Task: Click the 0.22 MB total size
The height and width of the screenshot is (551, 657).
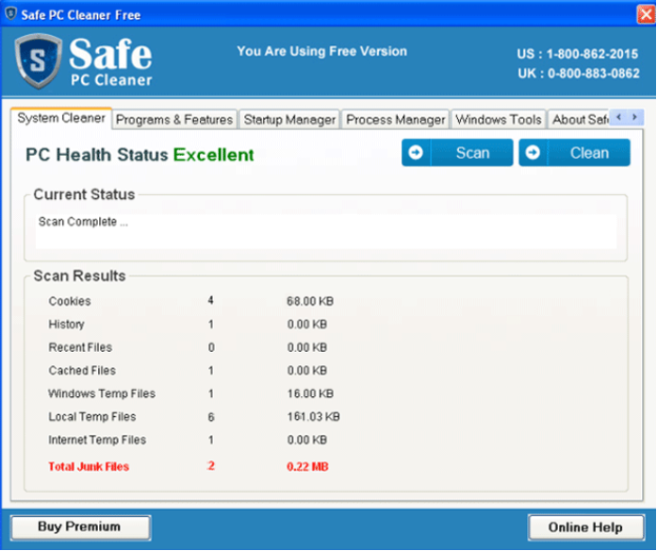Action: point(307,466)
